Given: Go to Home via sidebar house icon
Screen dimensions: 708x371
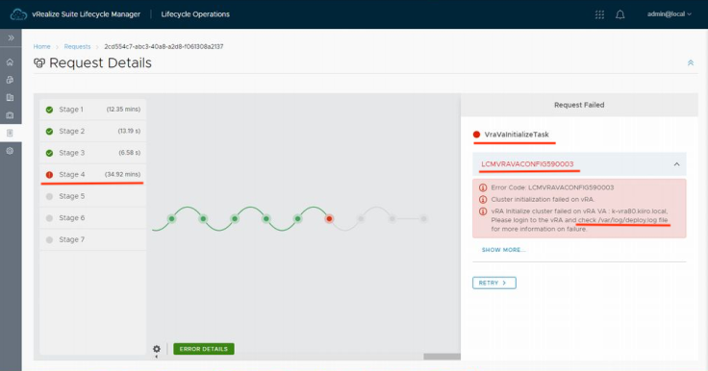Looking at the screenshot, I should coord(10,62).
